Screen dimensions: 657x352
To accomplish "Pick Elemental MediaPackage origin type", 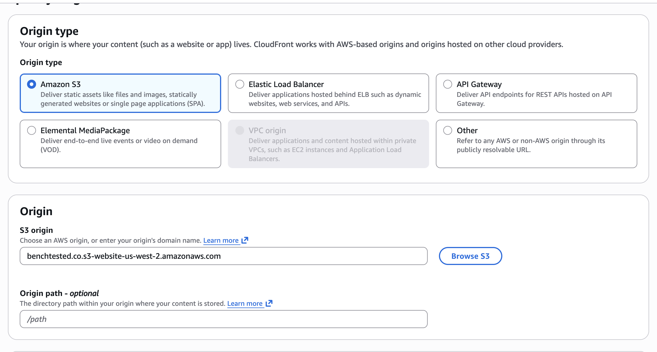I will (32, 130).
